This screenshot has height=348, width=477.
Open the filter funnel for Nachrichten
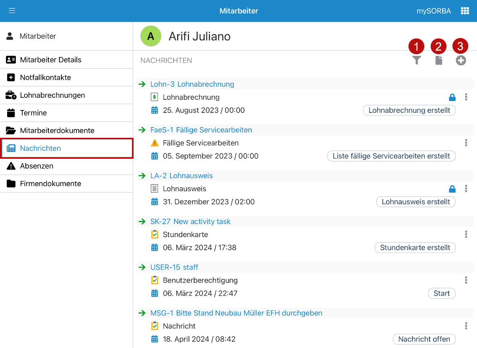[416, 61]
